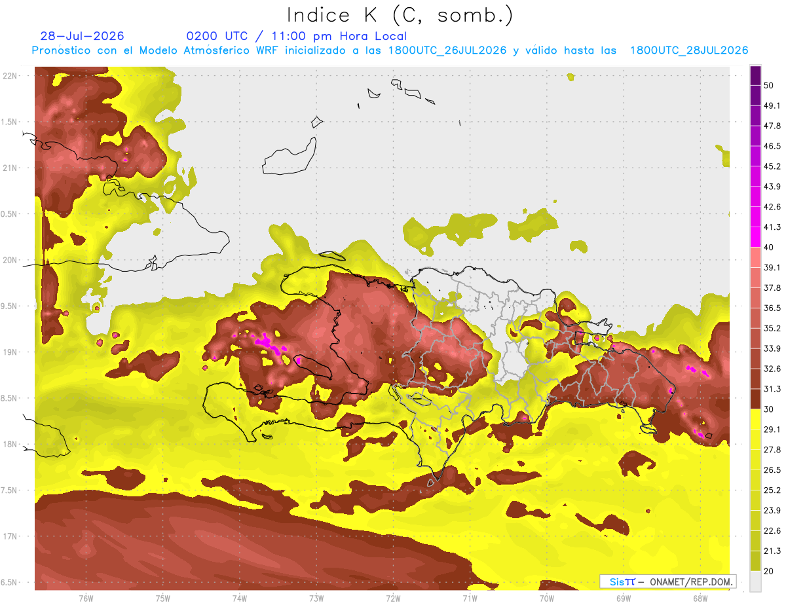Screen dimensions: 786x607
Task: Click the colorbar value '27.8'
Action: pos(772,449)
